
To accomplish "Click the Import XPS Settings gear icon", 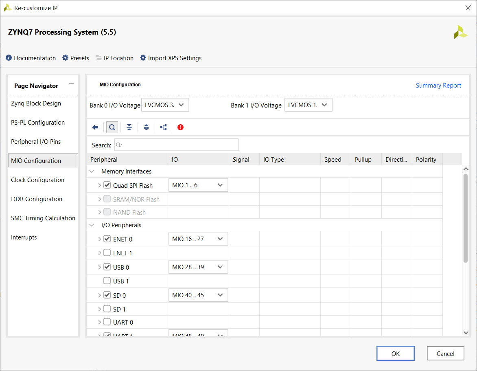I will coord(143,58).
